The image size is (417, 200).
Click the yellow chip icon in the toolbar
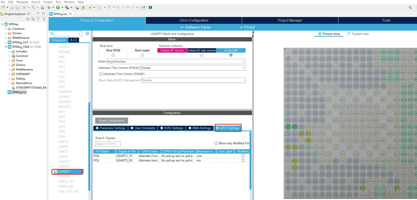coord(83,8)
